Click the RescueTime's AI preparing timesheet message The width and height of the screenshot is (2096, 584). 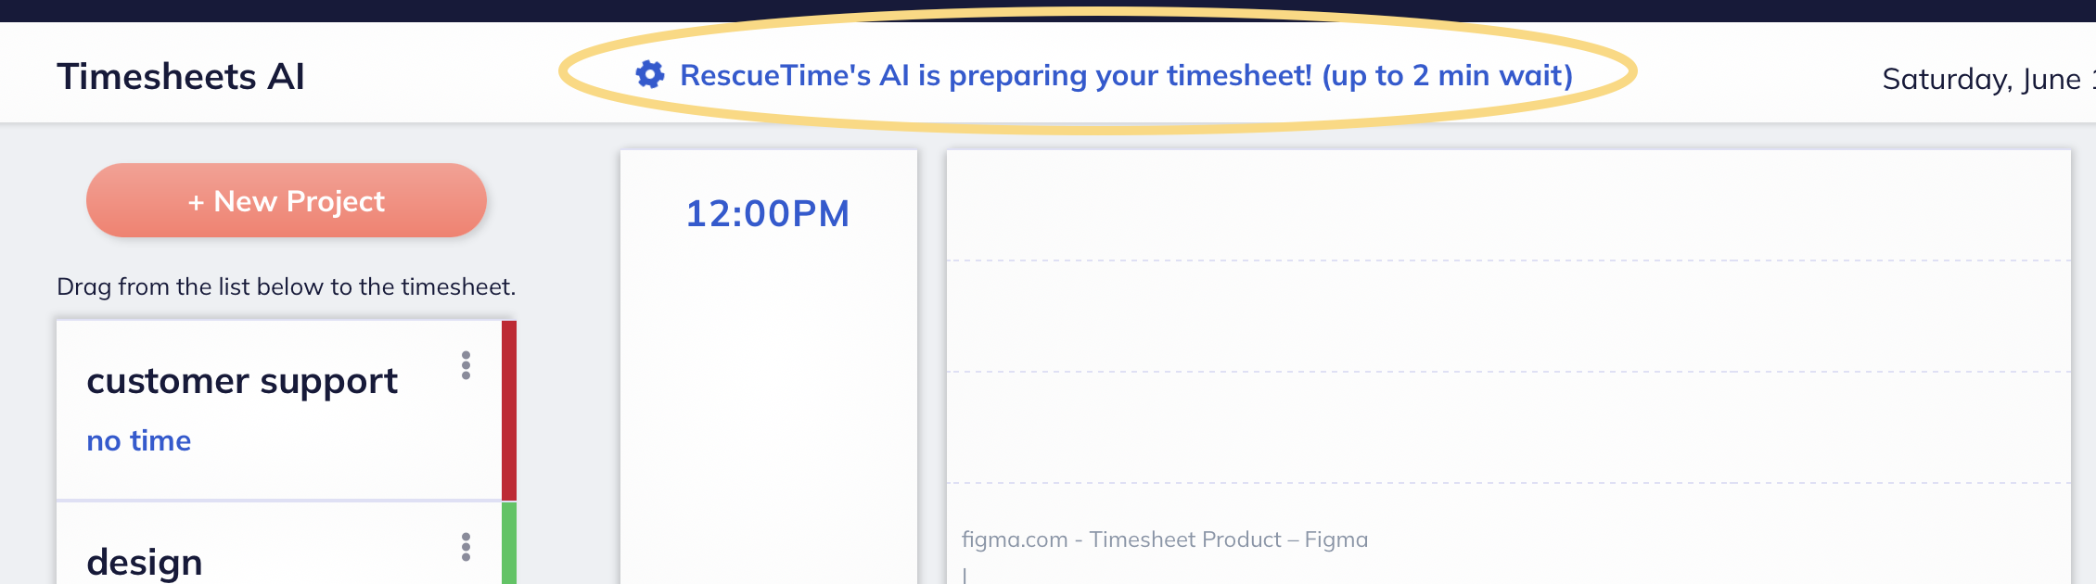(1126, 75)
